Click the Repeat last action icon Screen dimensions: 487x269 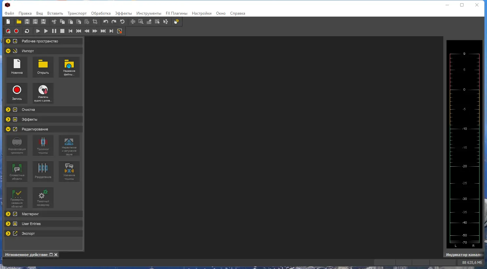coord(122,22)
